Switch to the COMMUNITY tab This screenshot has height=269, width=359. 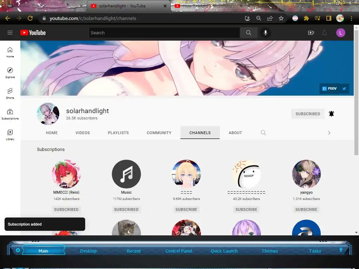[x=159, y=133]
